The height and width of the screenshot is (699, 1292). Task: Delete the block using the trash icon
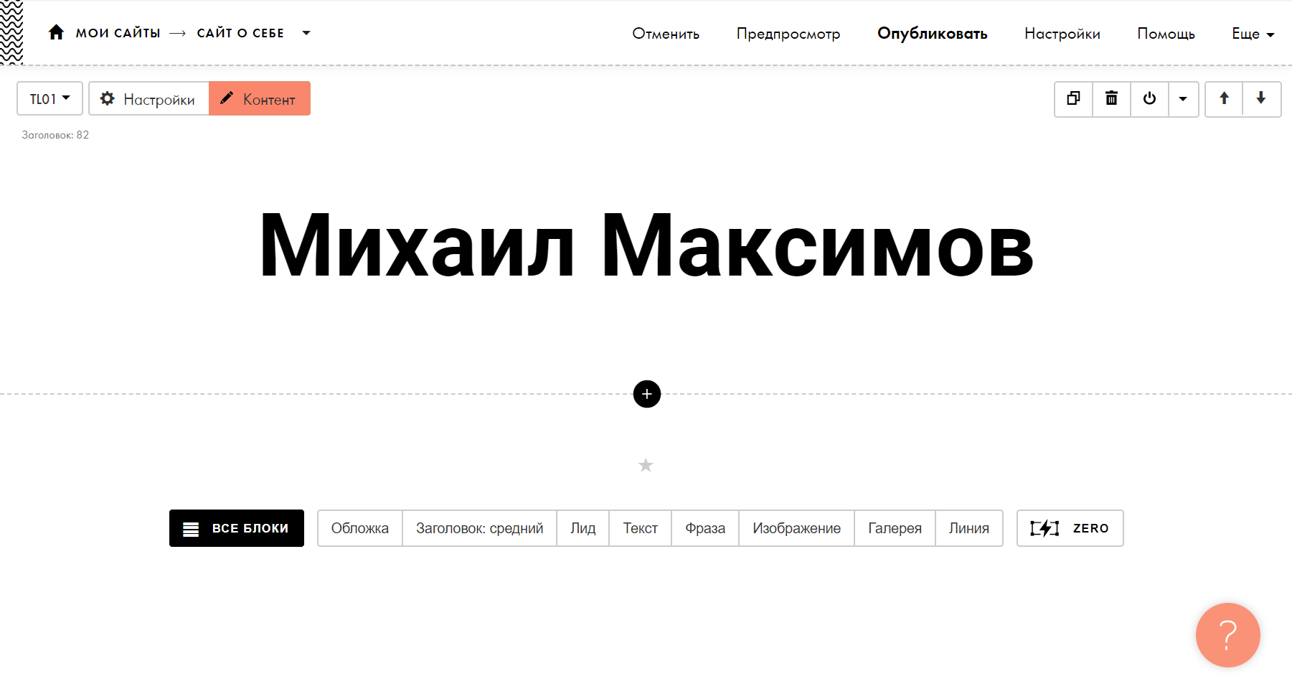pos(1111,98)
